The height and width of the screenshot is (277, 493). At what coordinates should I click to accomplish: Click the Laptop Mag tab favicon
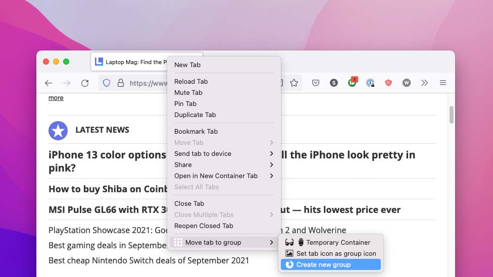pyautogui.click(x=98, y=62)
